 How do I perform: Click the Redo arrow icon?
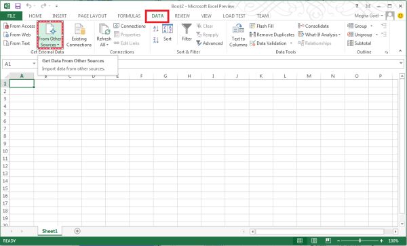tap(43, 5)
